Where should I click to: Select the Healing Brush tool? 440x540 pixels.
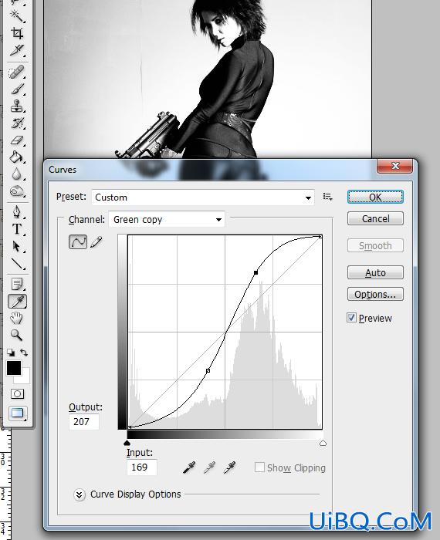tap(16, 73)
